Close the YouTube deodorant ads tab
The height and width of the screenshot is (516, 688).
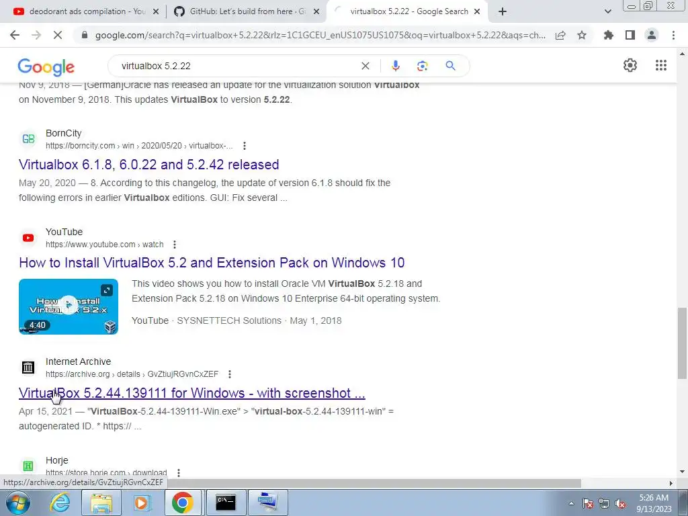(x=155, y=12)
